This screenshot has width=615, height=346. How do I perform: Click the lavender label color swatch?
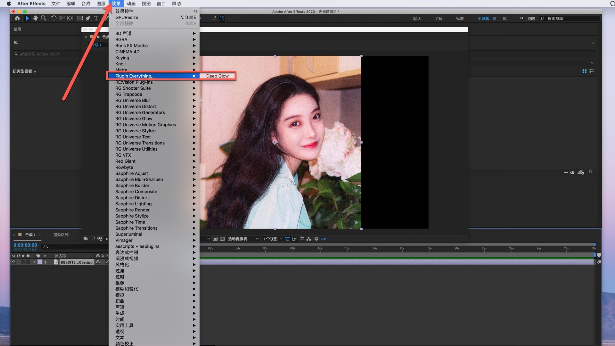[x=40, y=262]
